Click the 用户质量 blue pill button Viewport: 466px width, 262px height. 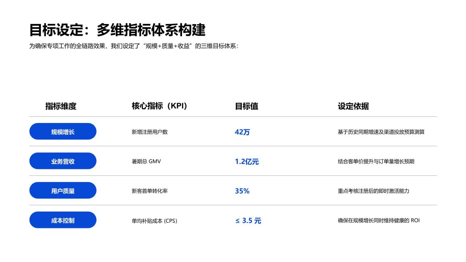[63, 190]
